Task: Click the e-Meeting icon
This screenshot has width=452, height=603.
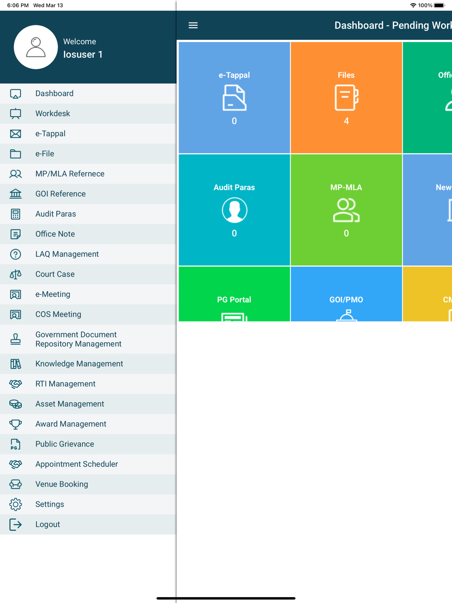Action: pyautogui.click(x=15, y=294)
